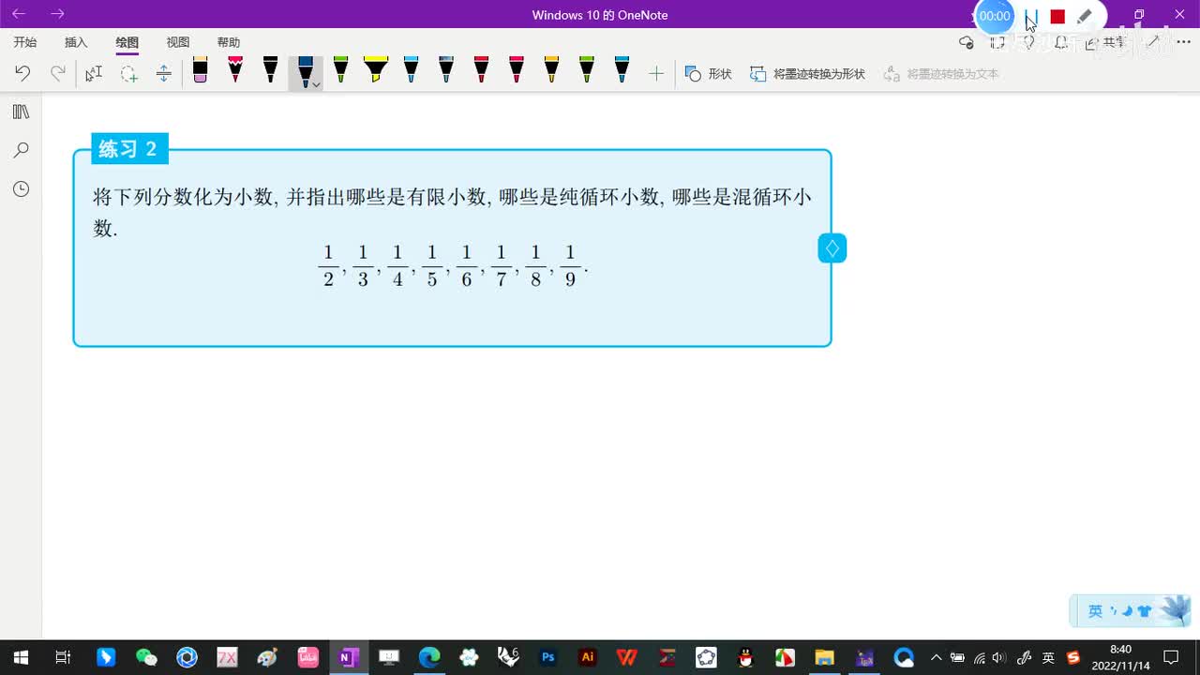Click the redo arrow
The image size is (1200, 675).
pos(58,73)
